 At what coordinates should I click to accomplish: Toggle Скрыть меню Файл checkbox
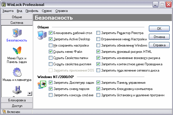coord(50,52)
